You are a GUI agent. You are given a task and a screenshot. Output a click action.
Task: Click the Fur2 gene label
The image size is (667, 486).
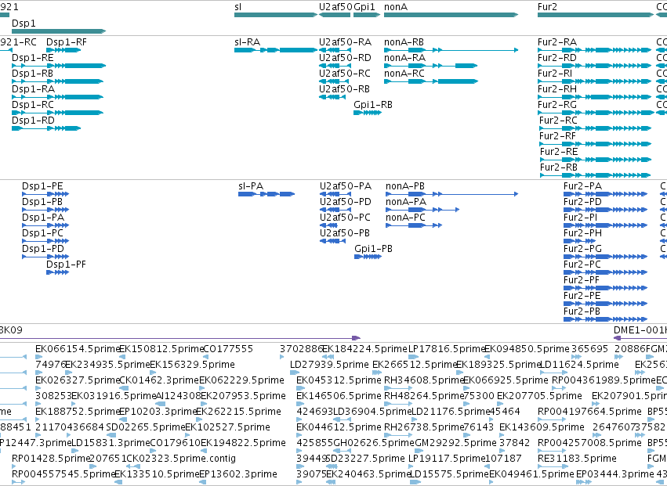(547, 7)
